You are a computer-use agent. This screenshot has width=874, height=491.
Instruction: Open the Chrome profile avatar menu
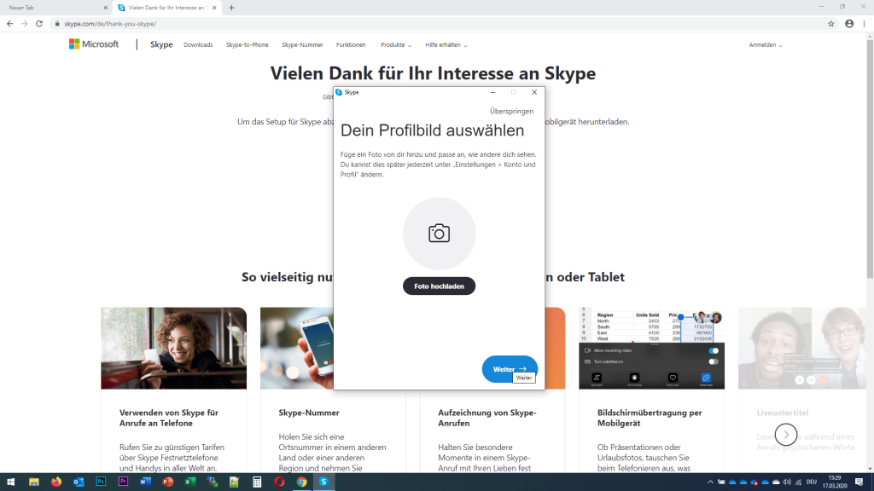(x=849, y=24)
